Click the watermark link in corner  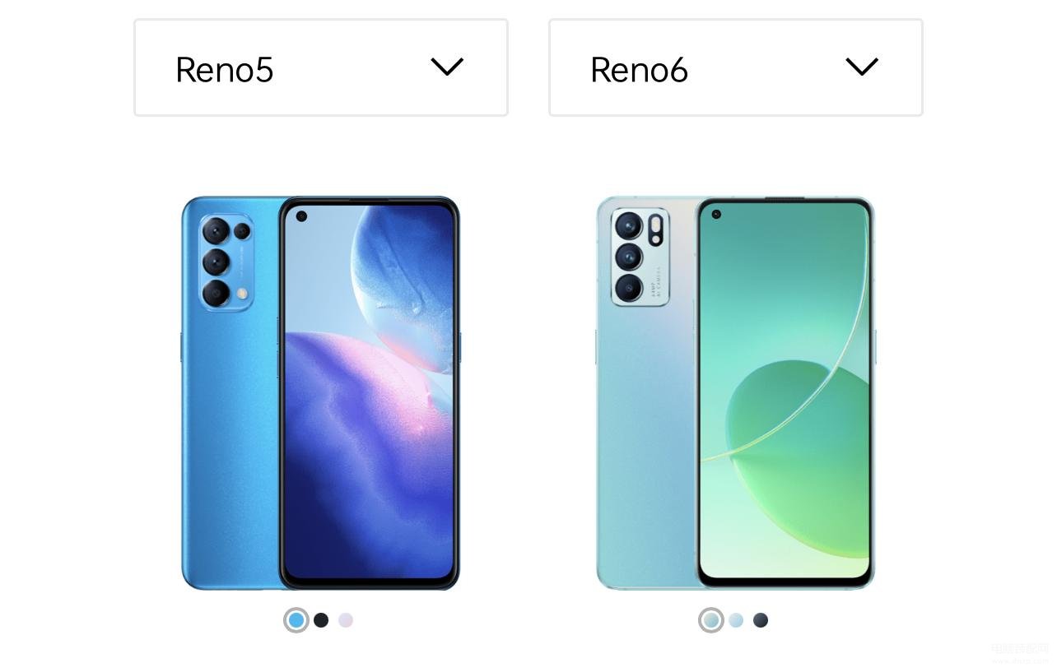coord(1021,654)
